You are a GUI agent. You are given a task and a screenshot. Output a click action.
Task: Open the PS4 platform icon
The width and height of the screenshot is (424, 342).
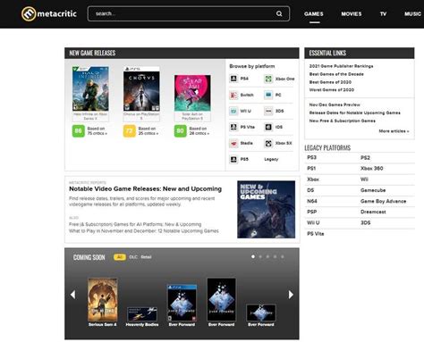[x=233, y=79]
